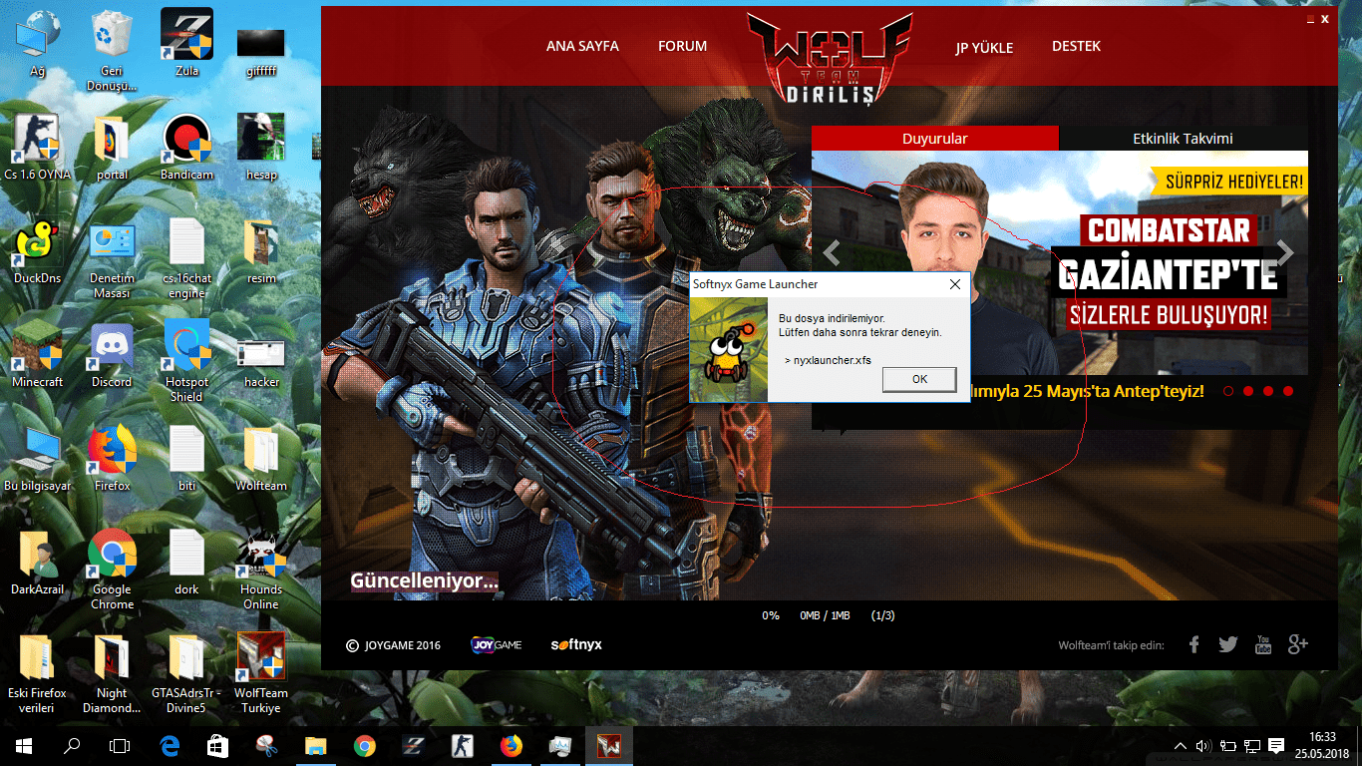The width and height of the screenshot is (1362, 766).
Task: Go to next announcement banner arrow
Action: pyautogui.click(x=1286, y=253)
